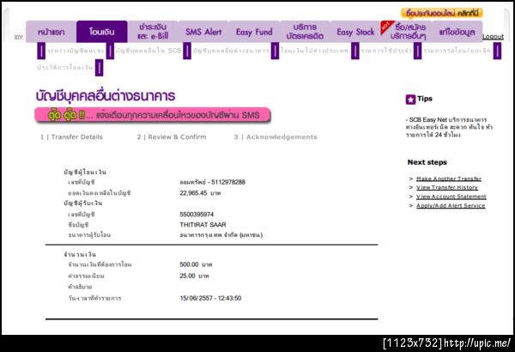The width and height of the screenshot is (515, 352).
Task: Select the โอนเงิน transfer tab
Action: 102,32
